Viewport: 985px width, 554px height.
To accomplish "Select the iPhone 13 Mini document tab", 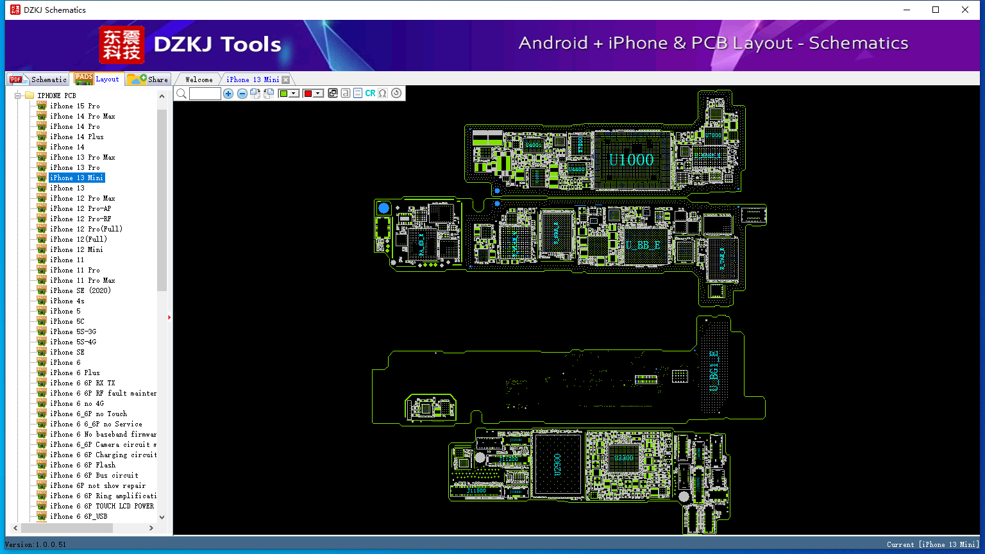I will [253, 80].
